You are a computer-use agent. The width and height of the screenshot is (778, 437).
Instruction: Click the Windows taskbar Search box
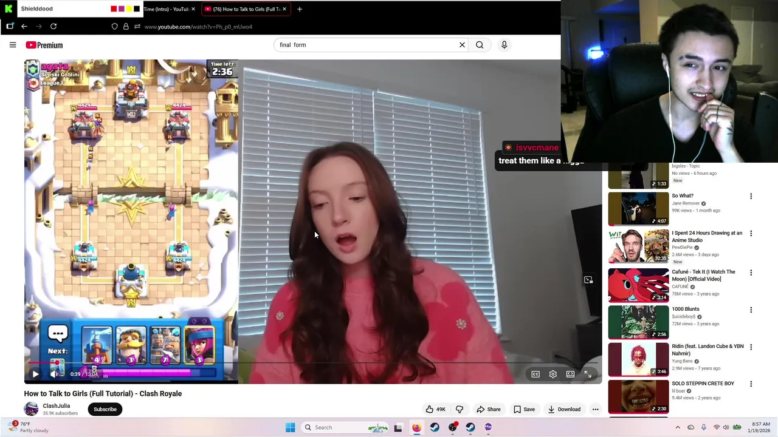click(345, 427)
